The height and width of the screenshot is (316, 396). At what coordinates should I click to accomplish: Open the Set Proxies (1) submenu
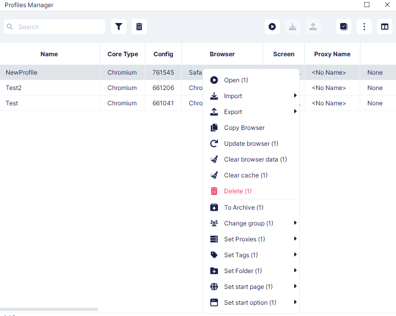tap(251, 239)
